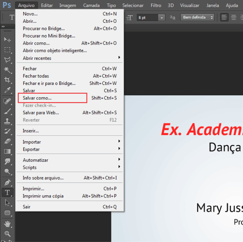Select the Crop tool

coord(7,80)
